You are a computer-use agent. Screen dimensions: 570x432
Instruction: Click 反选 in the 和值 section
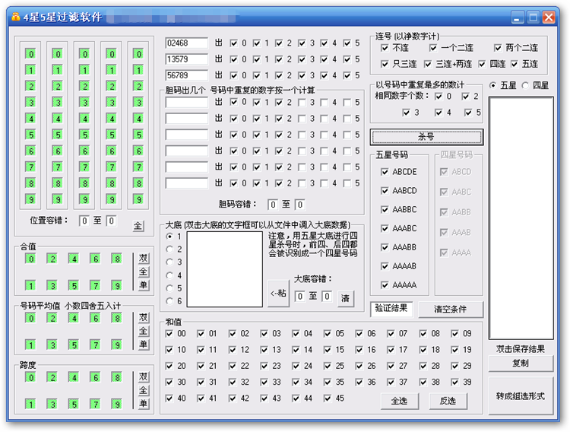[448, 401]
